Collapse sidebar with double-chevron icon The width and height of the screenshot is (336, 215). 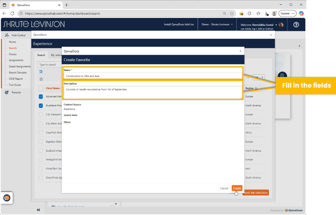point(38,210)
